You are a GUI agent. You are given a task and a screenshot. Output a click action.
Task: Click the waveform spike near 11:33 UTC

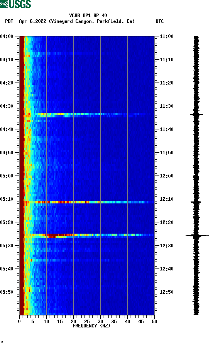pos(196,115)
